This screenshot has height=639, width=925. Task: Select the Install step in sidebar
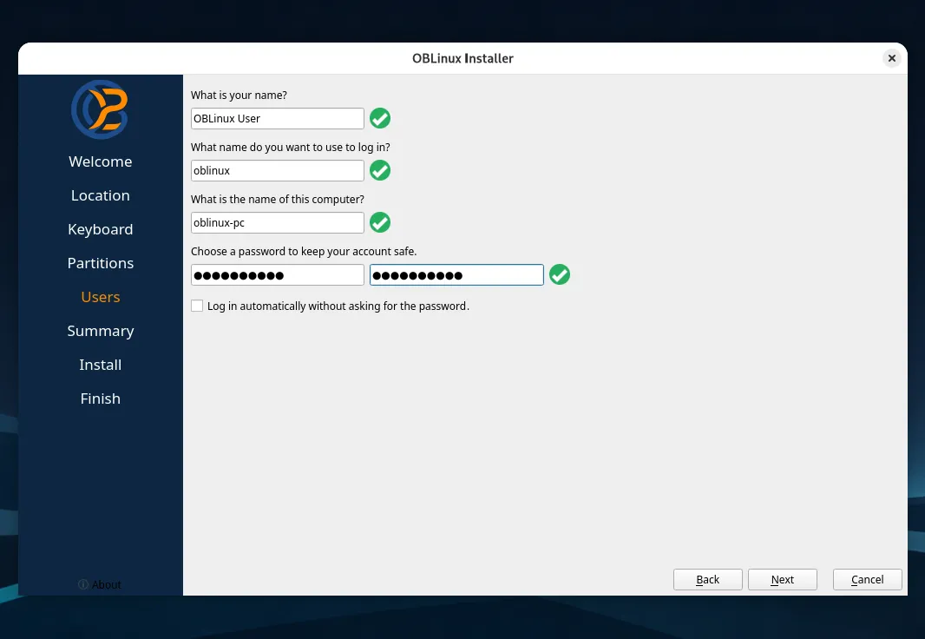click(101, 365)
